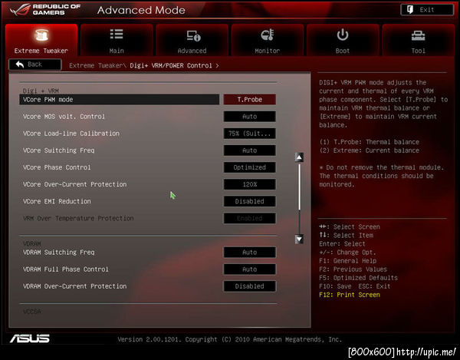Click the Back arrow icon
The width and height of the screenshot is (460, 360).
pyautogui.click(x=20, y=64)
